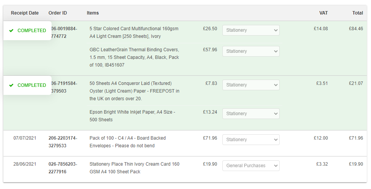
Task: Open General Purchases dropdown for Ivory Cream Card
Action: [x=251, y=166]
